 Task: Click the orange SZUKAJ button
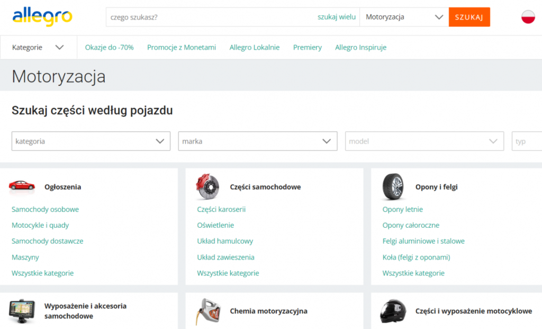[x=469, y=17]
